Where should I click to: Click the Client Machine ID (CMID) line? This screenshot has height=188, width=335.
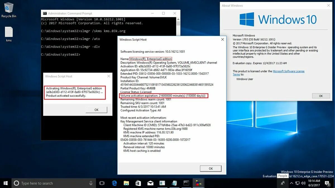click(x=167, y=125)
